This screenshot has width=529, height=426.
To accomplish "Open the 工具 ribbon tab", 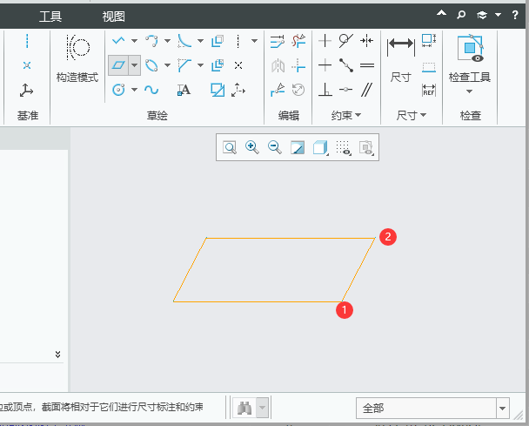I will (50, 16).
